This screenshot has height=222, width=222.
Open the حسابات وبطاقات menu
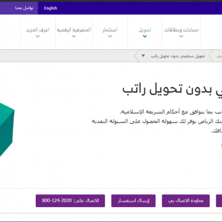pyautogui.click(x=181, y=30)
